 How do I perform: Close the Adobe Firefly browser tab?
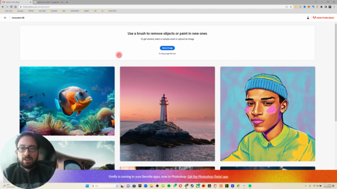point(31,2)
